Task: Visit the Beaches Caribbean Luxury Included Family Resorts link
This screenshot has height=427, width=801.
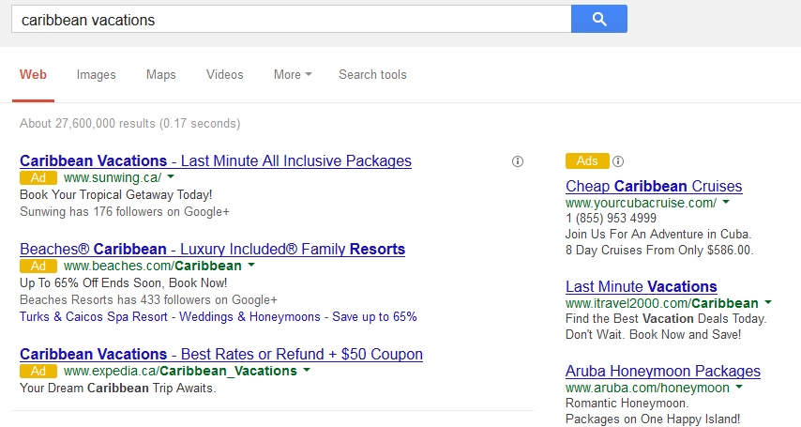Action: (x=213, y=249)
